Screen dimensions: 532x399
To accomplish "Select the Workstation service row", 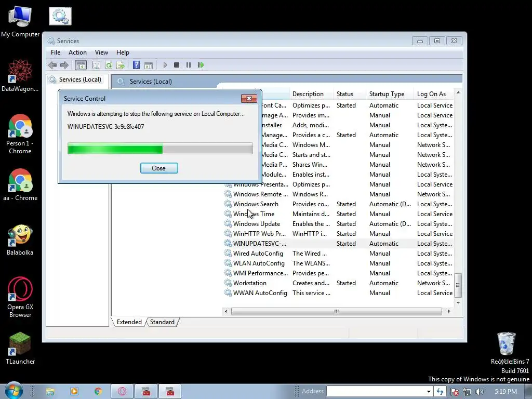I will point(339,283).
